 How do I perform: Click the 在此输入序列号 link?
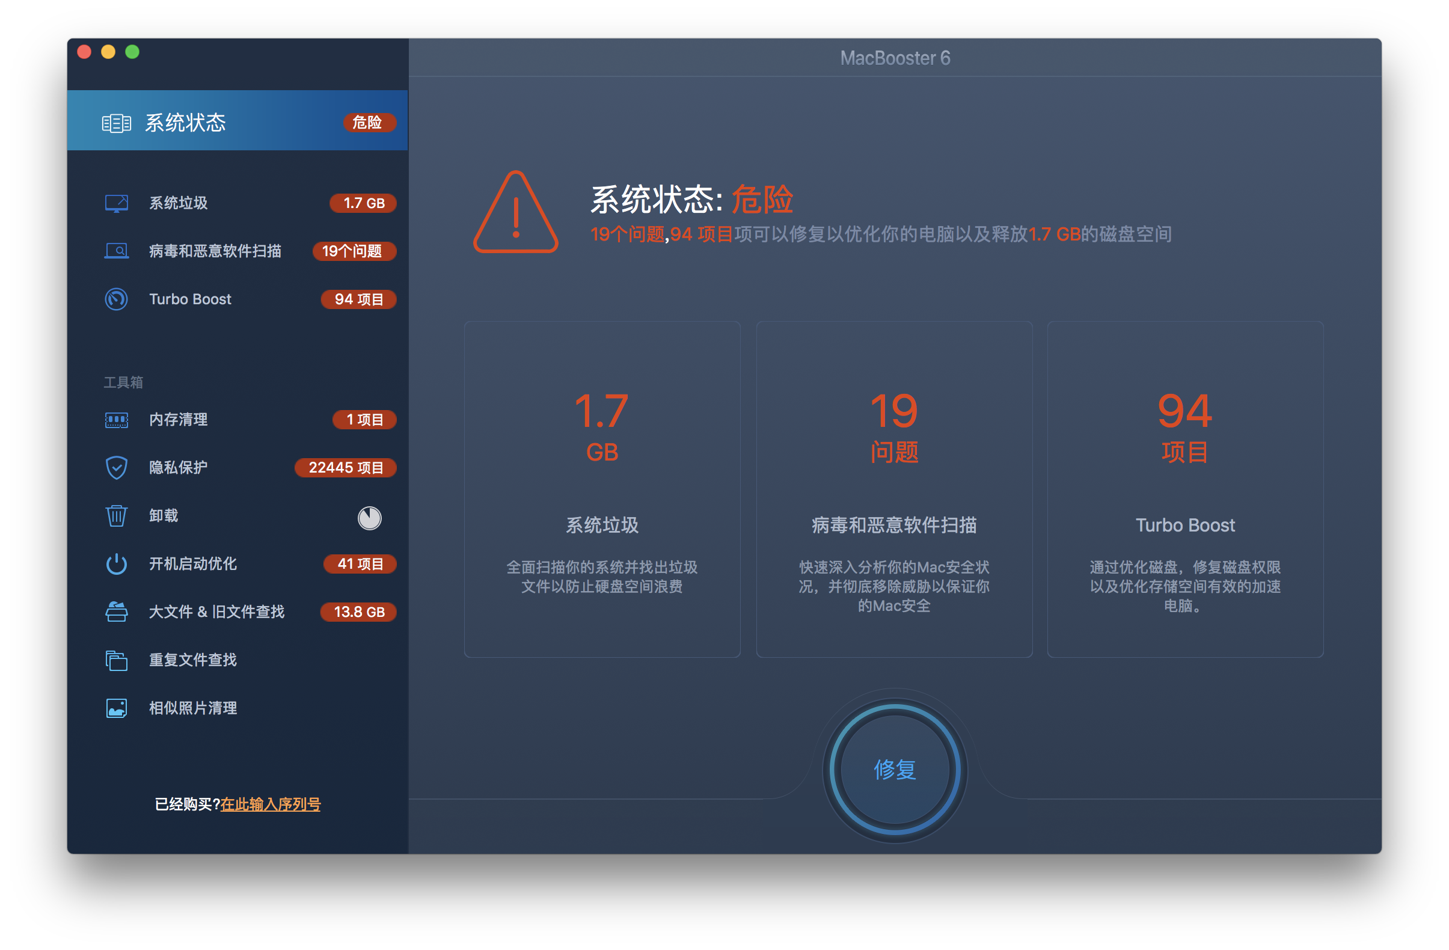coord(271,805)
